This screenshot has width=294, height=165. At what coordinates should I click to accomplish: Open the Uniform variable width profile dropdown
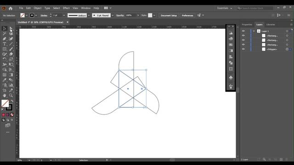coord(89,15)
